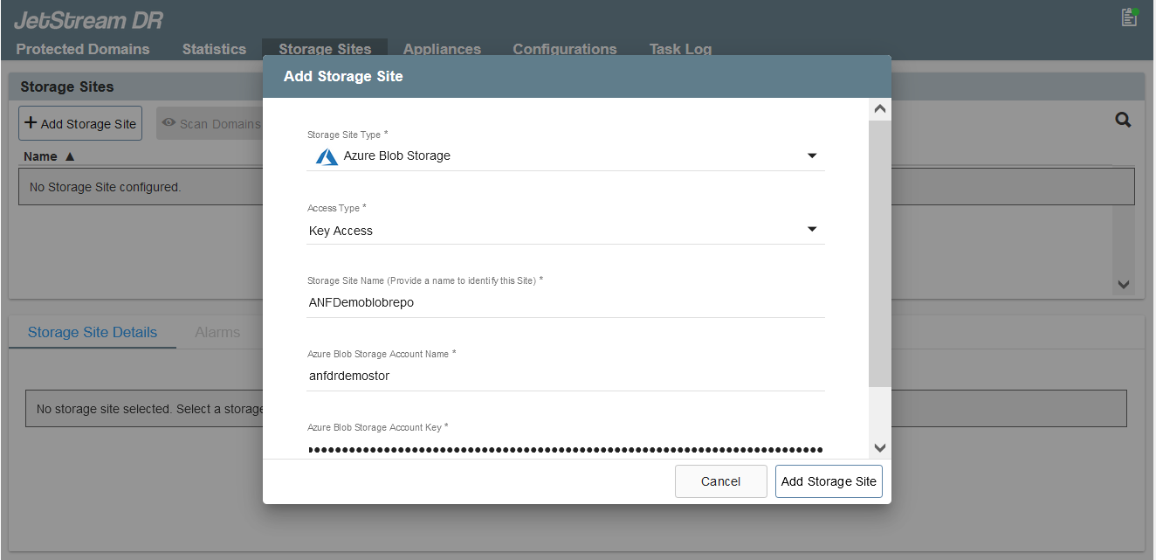Click the Name column sort arrow
Image resolution: width=1156 pixels, height=560 pixels.
(x=71, y=156)
